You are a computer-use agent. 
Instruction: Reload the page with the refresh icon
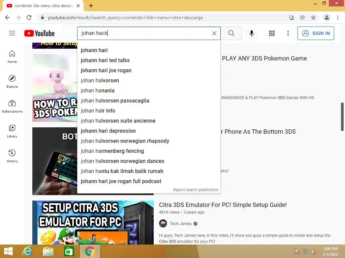click(x=29, y=17)
